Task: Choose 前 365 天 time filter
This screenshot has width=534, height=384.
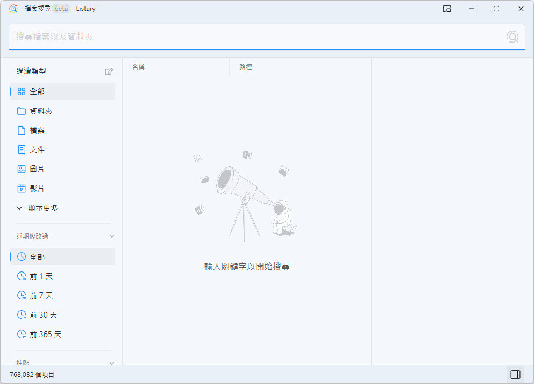Action: coord(62,334)
